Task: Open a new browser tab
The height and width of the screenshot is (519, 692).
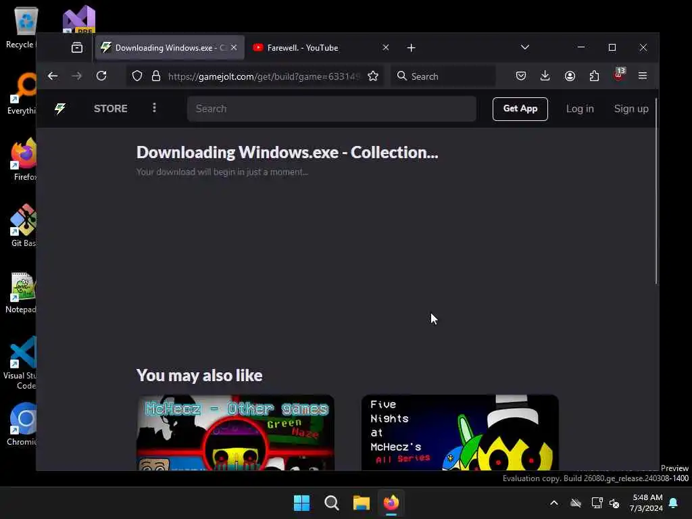Action: 411,48
